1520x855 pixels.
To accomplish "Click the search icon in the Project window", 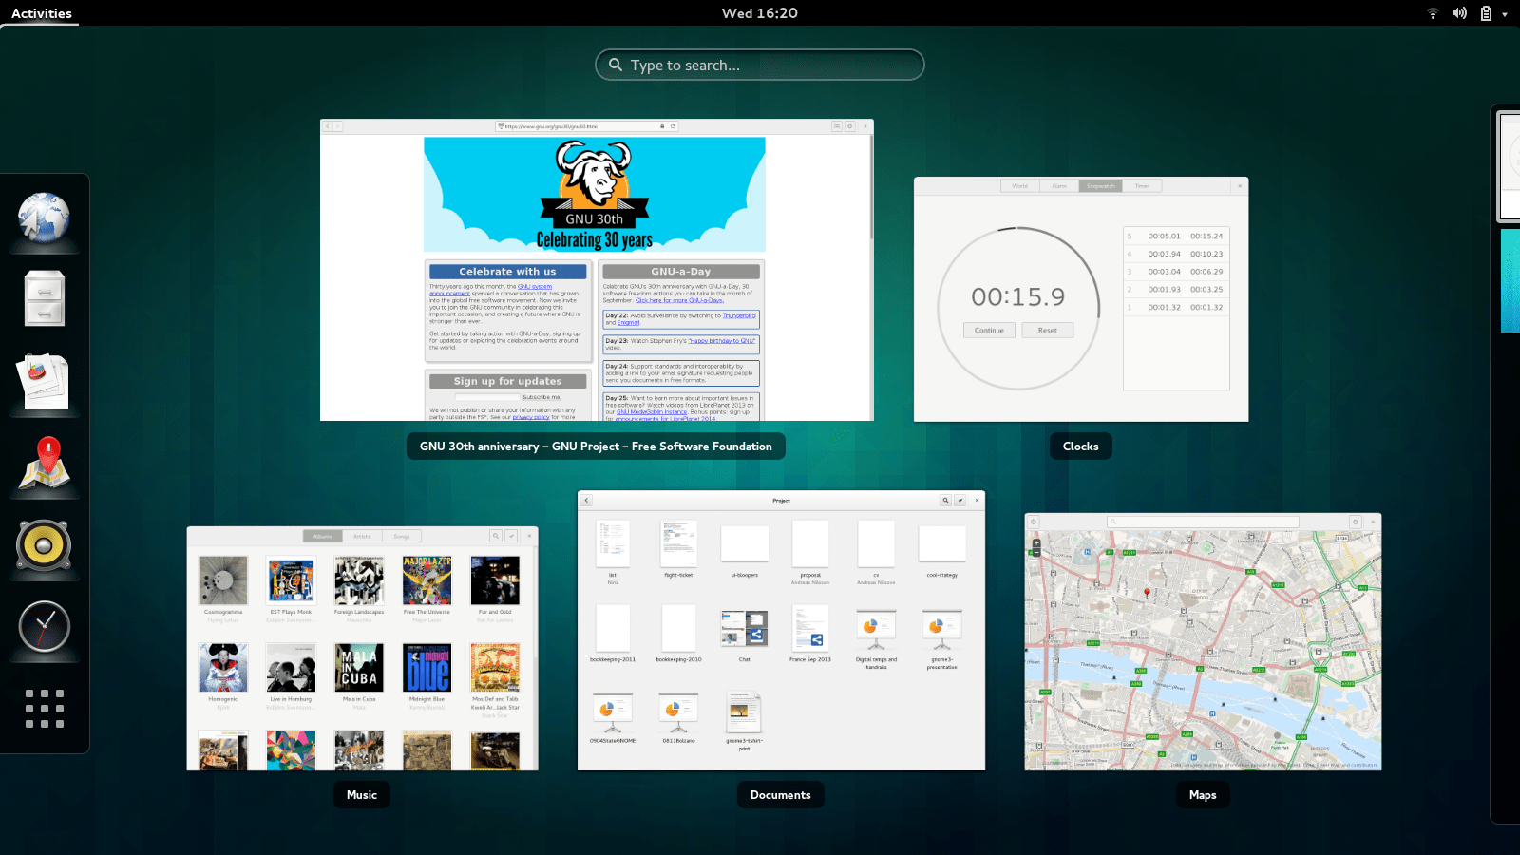I will tap(946, 501).
